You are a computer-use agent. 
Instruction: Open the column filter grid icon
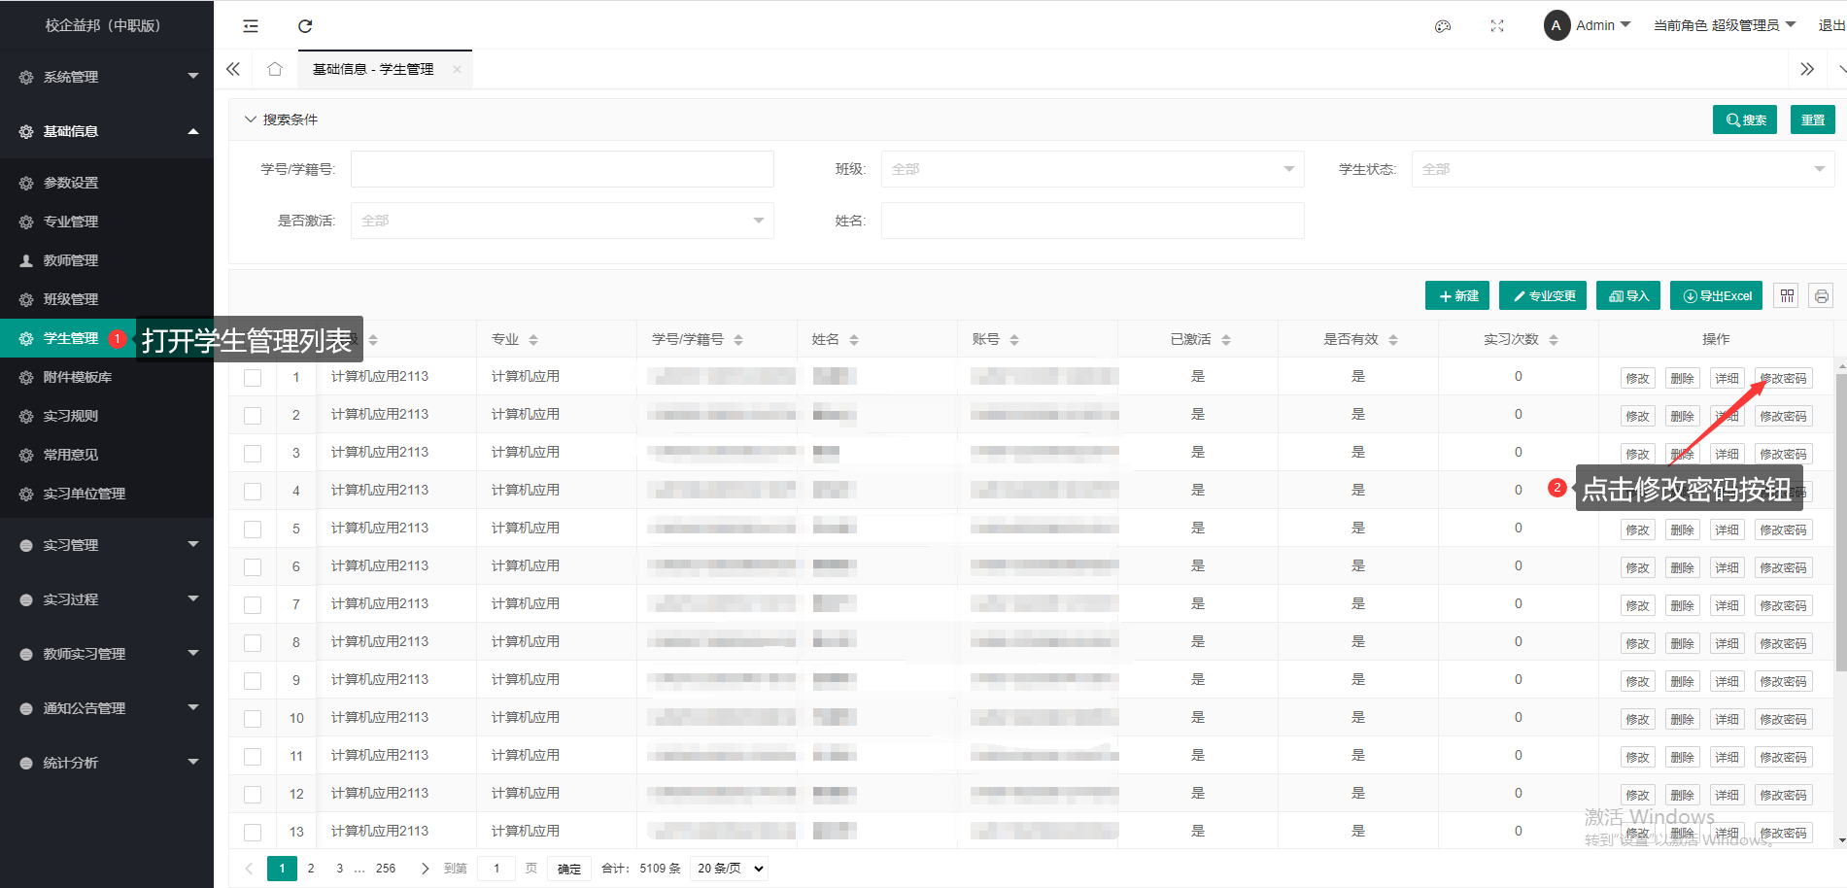[x=1787, y=296]
